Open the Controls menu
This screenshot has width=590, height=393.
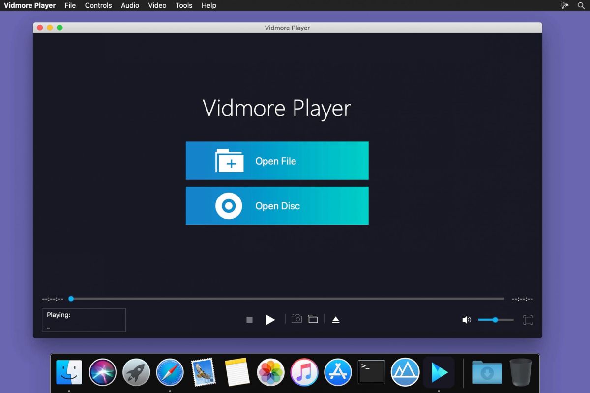click(x=98, y=5)
